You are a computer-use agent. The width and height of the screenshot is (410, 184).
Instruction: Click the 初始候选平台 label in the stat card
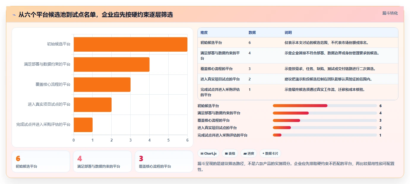[x=26, y=166]
